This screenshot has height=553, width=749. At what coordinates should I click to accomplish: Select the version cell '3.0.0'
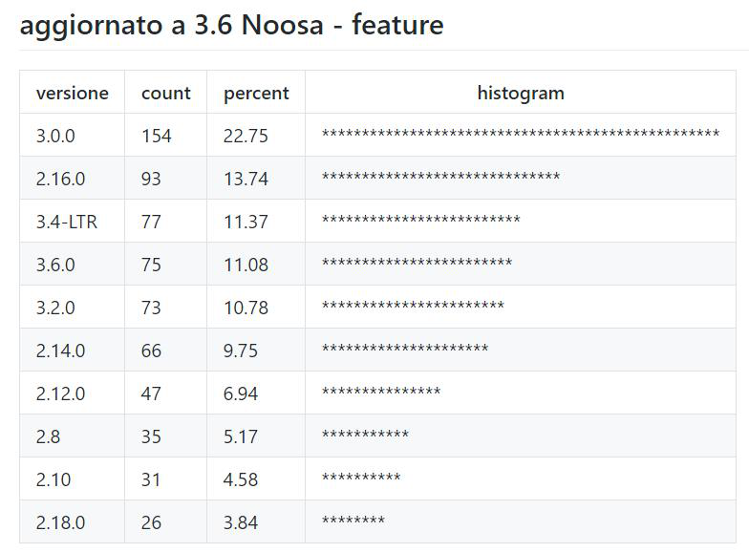(55, 136)
